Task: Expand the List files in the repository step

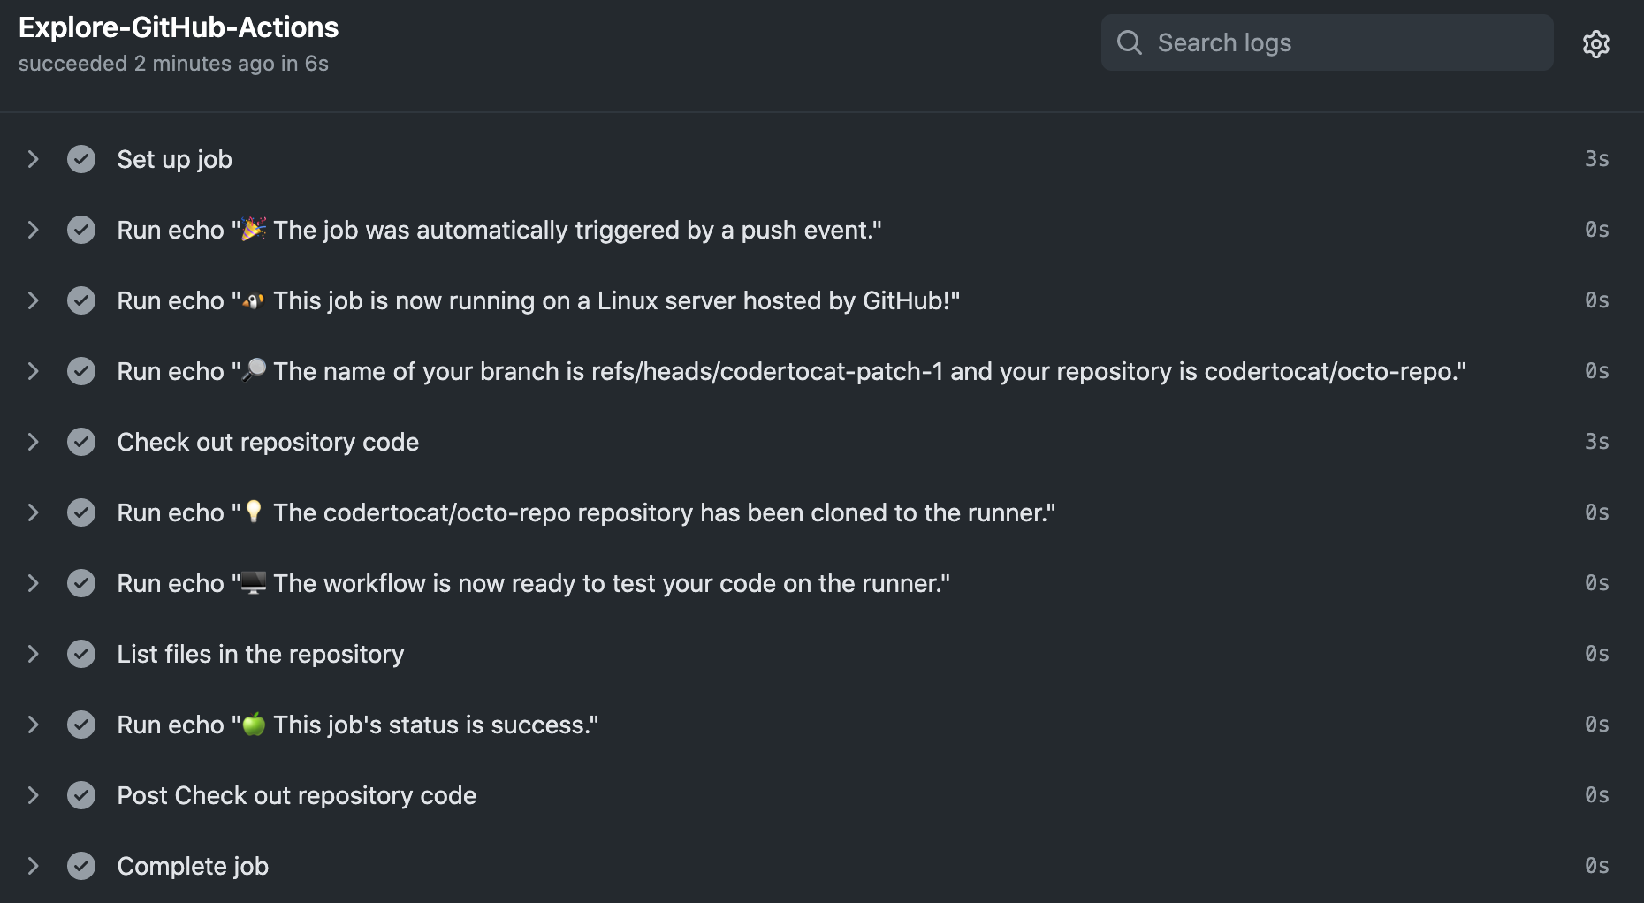Action: (33, 654)
